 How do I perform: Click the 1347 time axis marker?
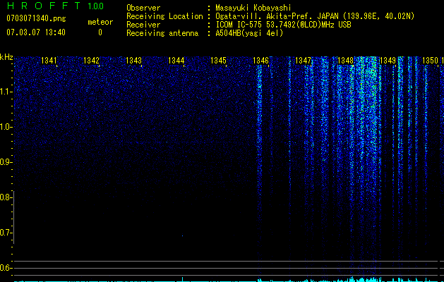coord(303,61)
